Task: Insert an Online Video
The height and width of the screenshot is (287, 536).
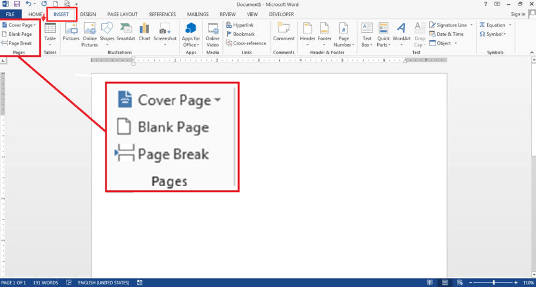Action: click(213, 33)
